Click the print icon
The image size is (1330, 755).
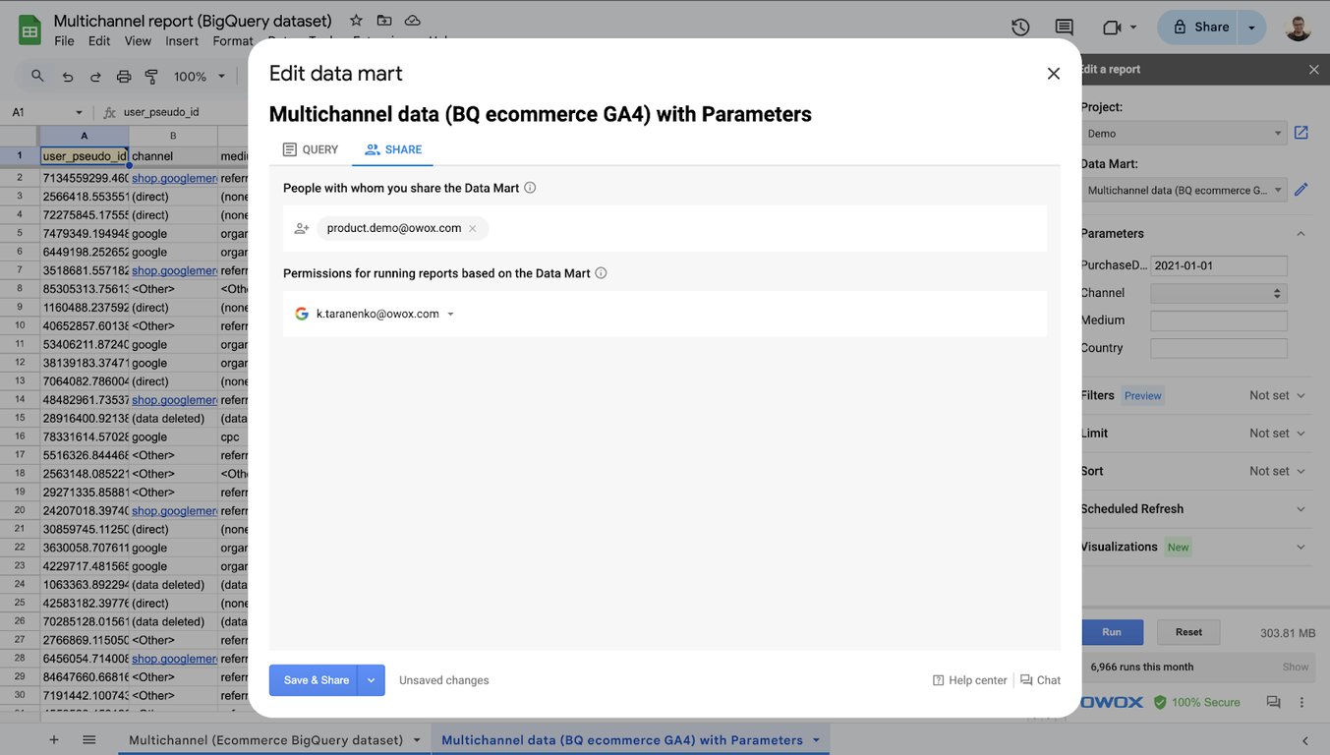pyautogui.click(x=124, y=76)
